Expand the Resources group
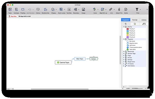Image resolution: width=155 pixels, height=99 pixels. [124, 51]
